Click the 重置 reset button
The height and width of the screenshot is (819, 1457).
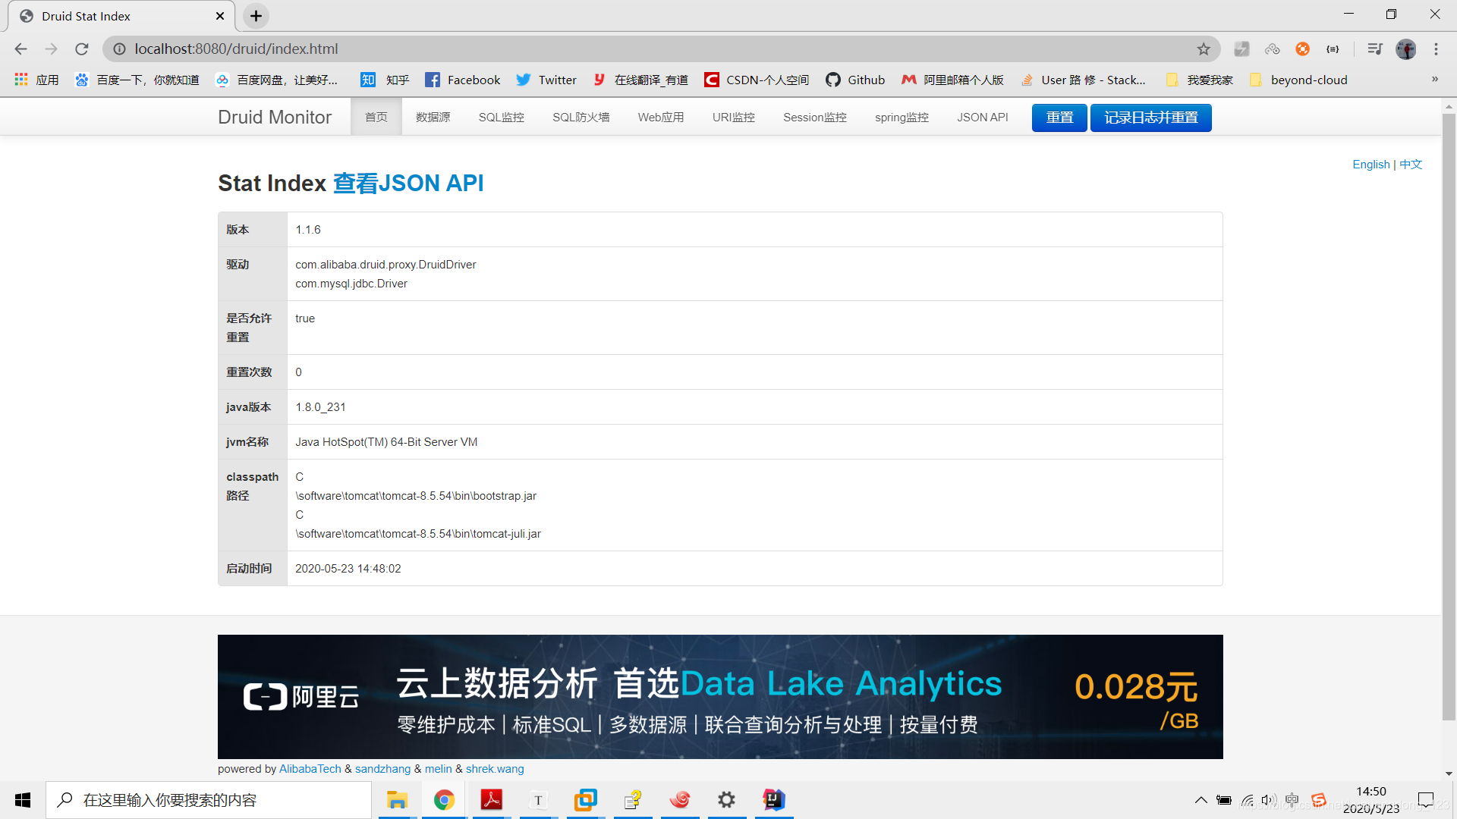pyautogui.click(x=1058, y=117)
